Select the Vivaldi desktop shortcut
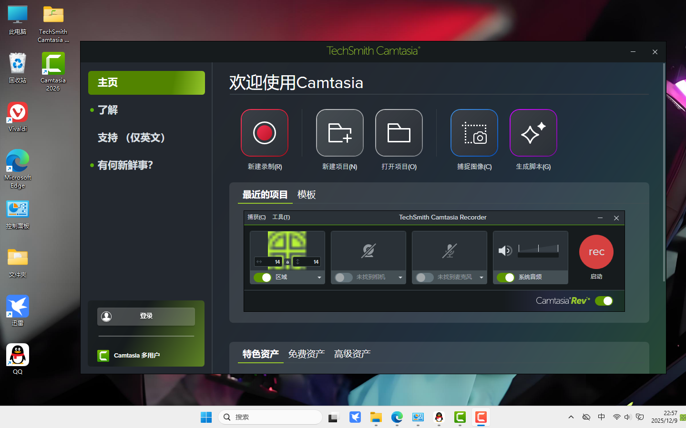The image size is (686, 428). (x=18, y=117)
